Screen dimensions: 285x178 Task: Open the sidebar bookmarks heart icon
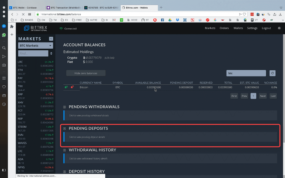[x=4, y=87]
